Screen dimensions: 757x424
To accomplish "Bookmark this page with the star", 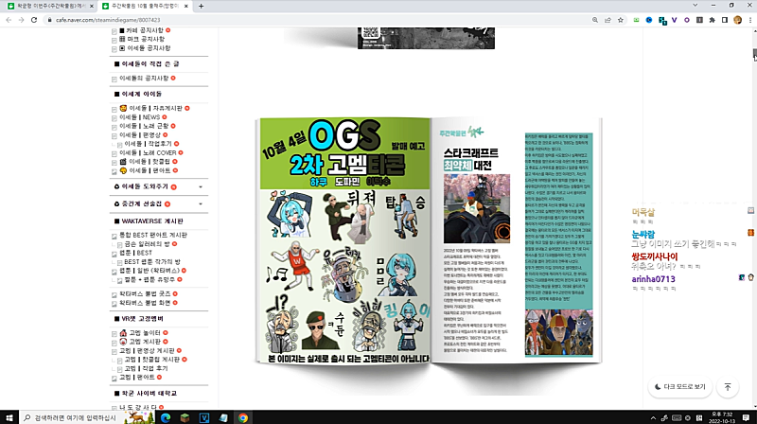I will [x=621, y=20].
